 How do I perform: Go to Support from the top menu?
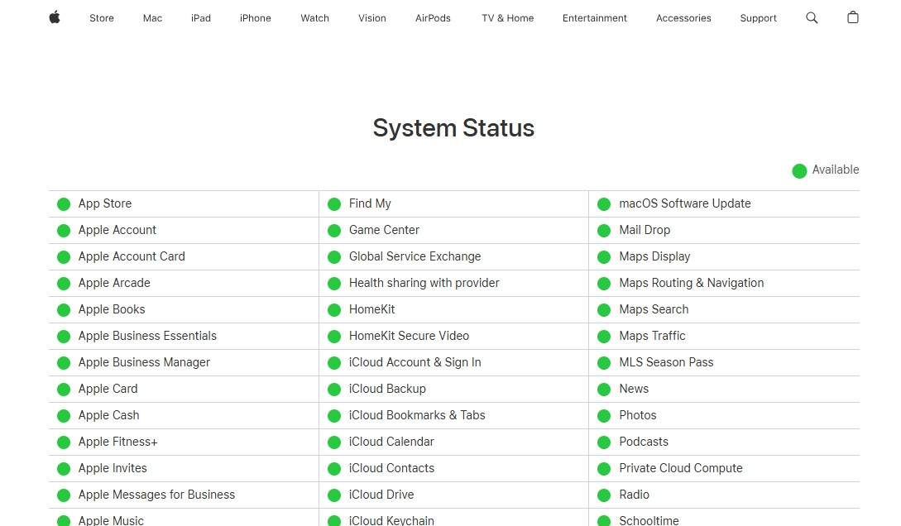pyautogui.click(x=758, y=17)
